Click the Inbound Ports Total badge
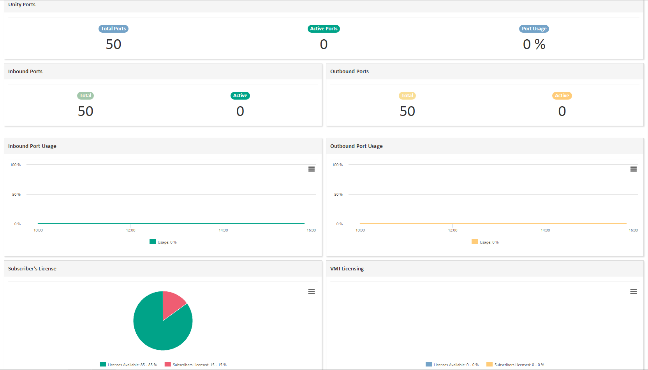 pyautogui.click(x=85, y=96)
